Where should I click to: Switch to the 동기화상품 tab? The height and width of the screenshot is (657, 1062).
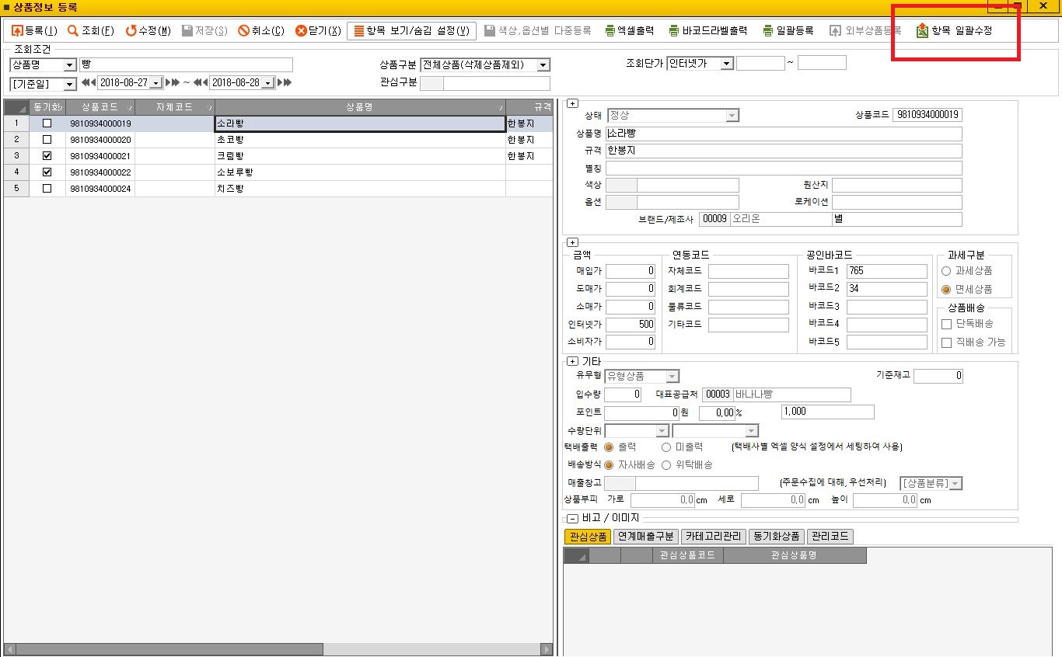tap(777, 537)
